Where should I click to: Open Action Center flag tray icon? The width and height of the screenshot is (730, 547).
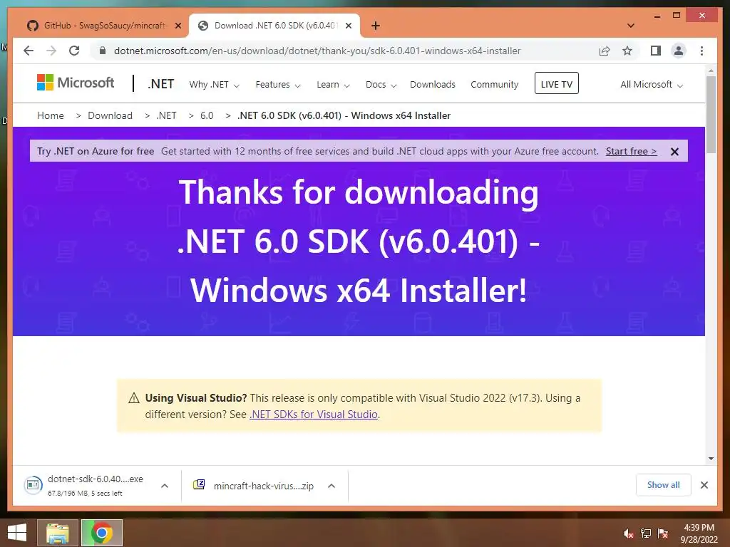[663, 533]
